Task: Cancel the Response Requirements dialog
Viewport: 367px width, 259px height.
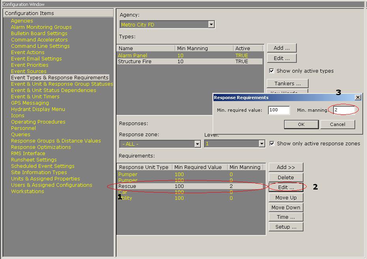Action: pos(337,124)
